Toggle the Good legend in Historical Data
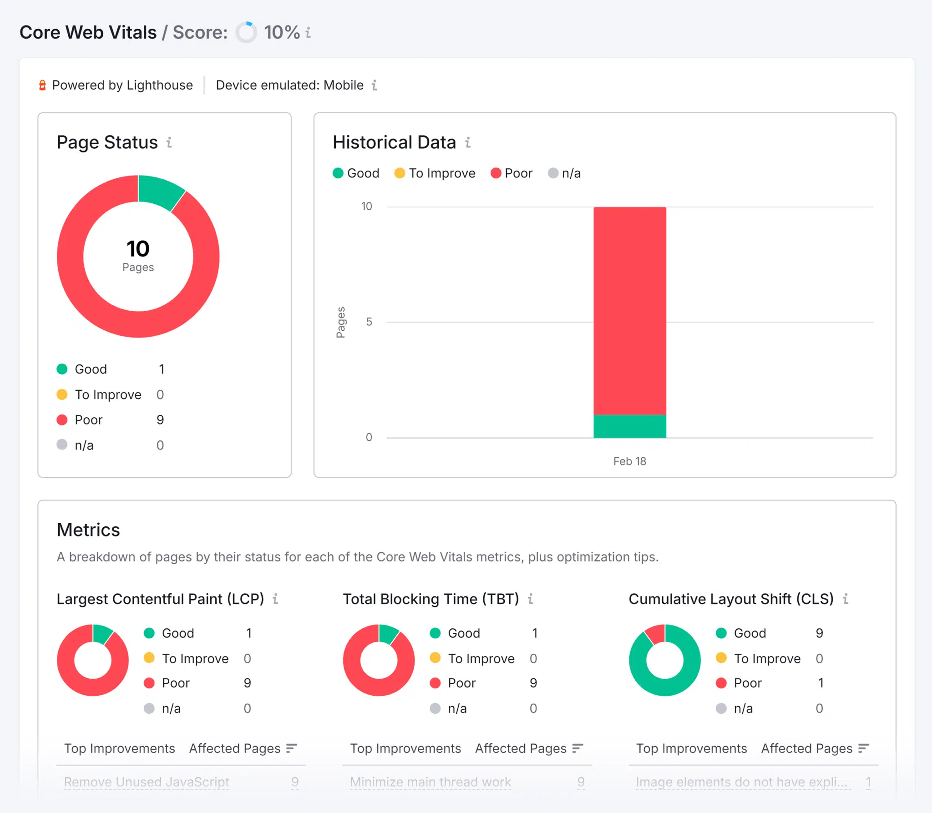Image resolution: width=932 pixels, height=813 pixels. (356, 173)
